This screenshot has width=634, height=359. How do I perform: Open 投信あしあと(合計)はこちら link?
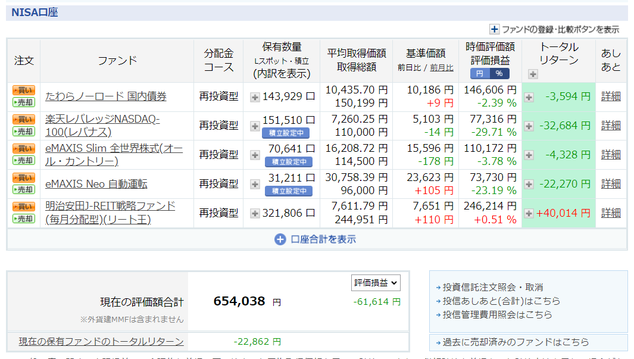[501, 301]
